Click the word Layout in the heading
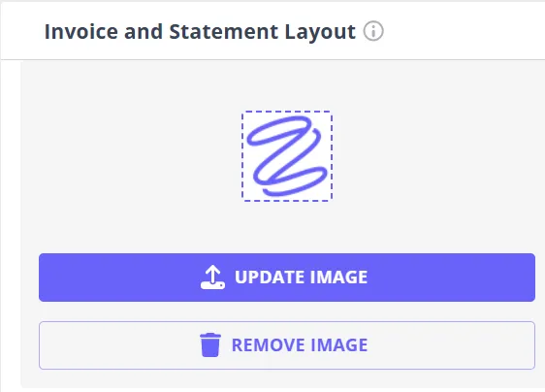Screen dimensions: 545x392 click(320, 32)
